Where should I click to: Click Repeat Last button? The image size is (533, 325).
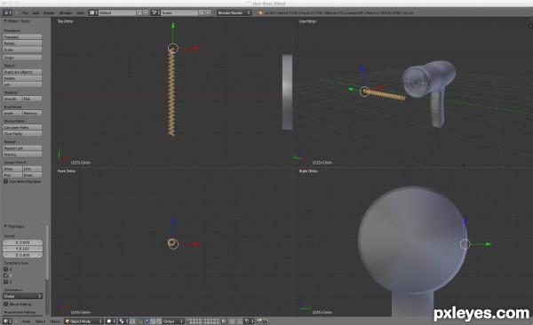coord(22,148)
